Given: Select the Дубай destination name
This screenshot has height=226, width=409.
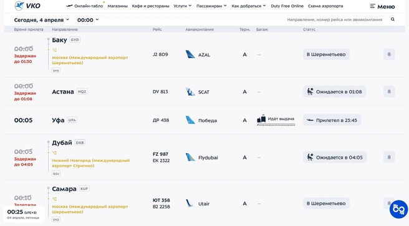Looking at the screenshot, I should tap(62, 143).
